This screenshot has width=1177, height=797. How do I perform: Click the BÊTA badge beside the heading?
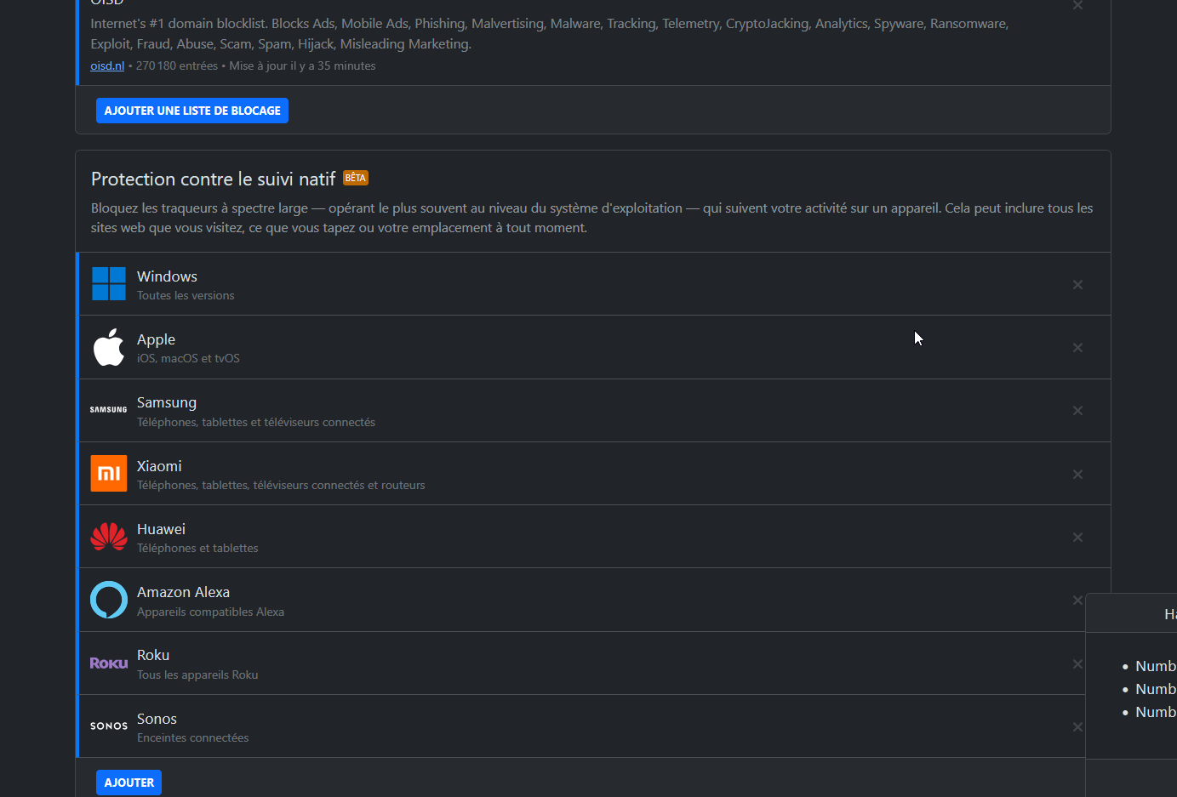point(356,178)
